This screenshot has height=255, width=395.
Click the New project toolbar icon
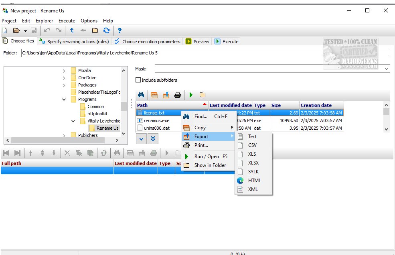[x=5, y=31]
